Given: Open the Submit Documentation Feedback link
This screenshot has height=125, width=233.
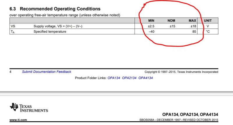Looking at the screenshot, I should click(x=46, y=72).
